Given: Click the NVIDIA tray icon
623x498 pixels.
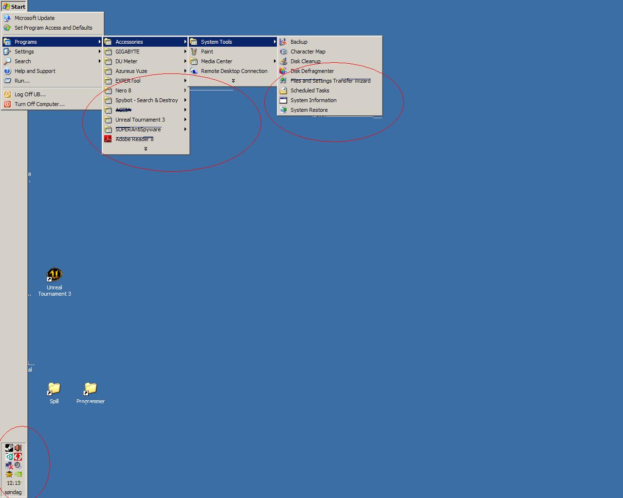Looking at the screenshot, I should tap(18, 474).
